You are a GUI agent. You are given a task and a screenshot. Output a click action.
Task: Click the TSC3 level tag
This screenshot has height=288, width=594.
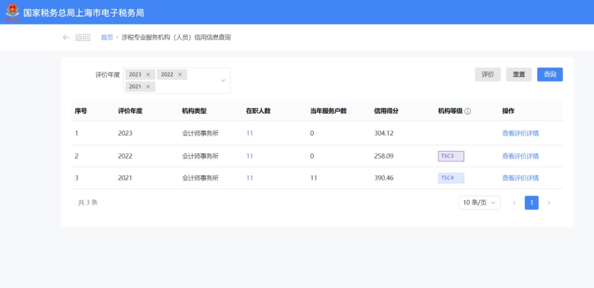click(x=450, y=156)
